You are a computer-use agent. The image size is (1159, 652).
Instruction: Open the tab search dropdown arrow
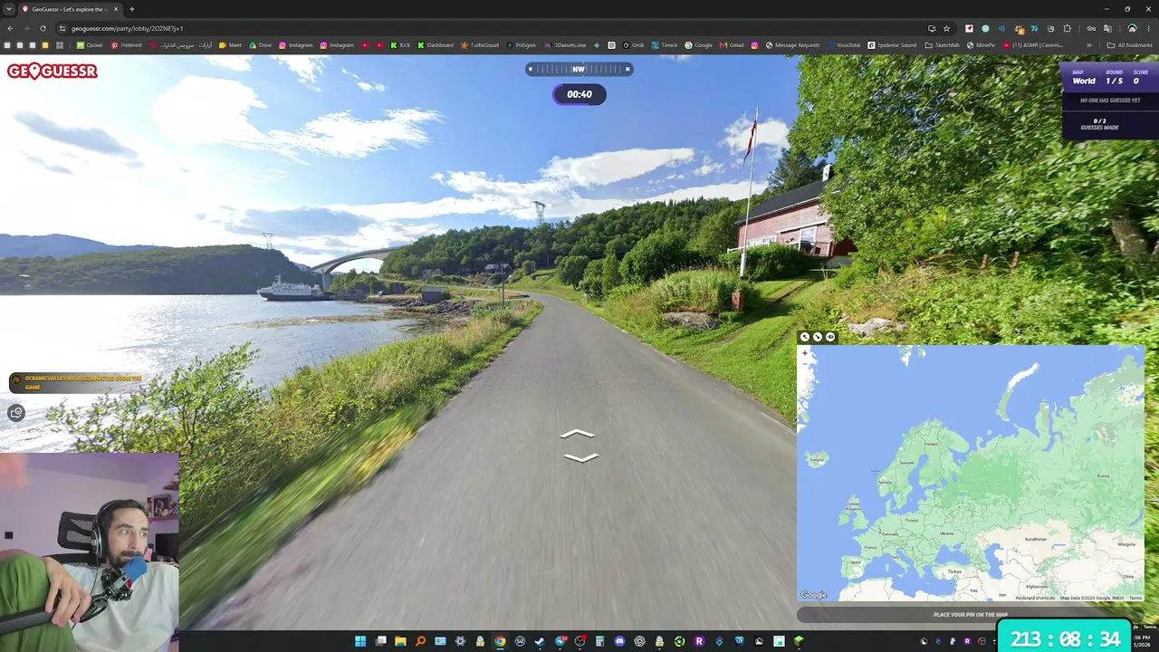10,9
